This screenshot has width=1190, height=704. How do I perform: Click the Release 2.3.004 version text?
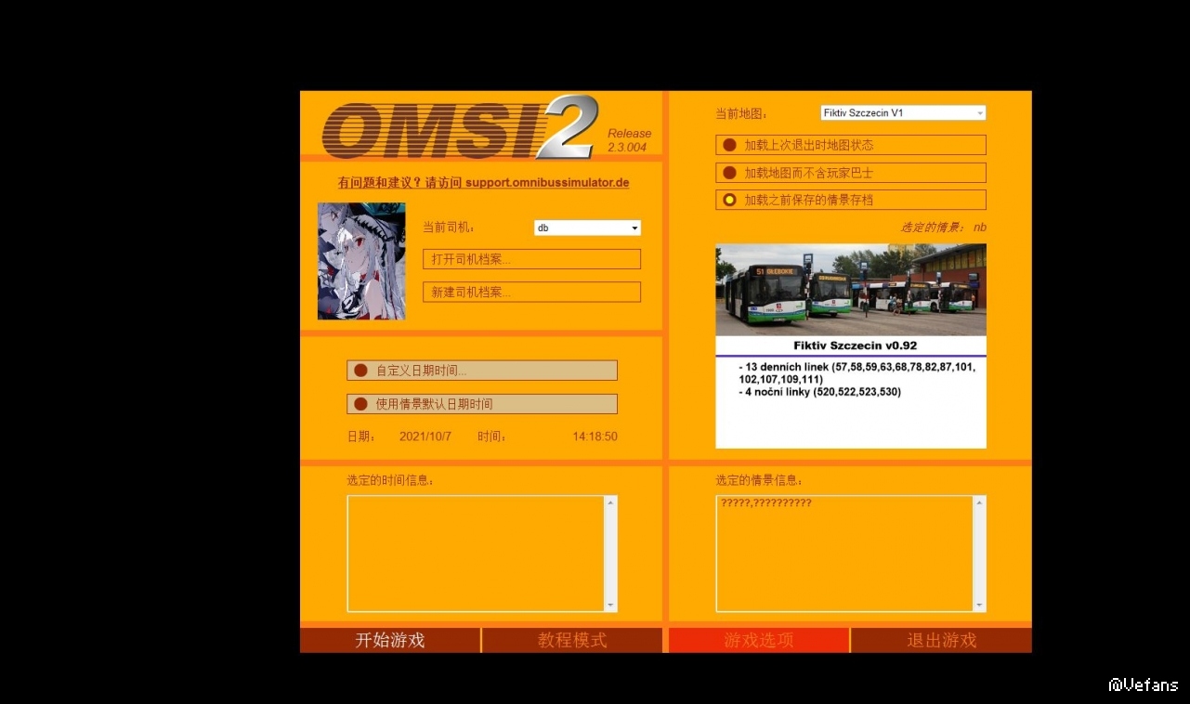click(x=630, y=140)
